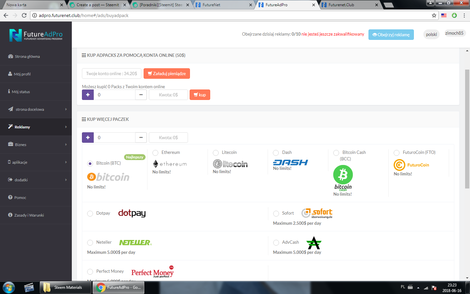The image size is (470, 294).
Task: Click the bitcoin logo
Action: (108, 177)
